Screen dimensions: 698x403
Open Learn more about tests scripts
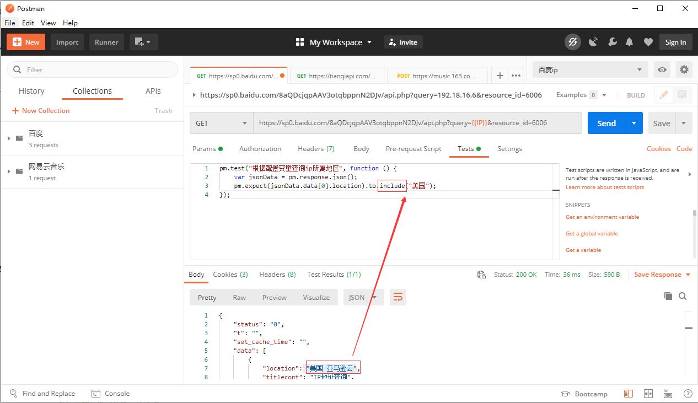pyautogui.click(x=605, y=187)
